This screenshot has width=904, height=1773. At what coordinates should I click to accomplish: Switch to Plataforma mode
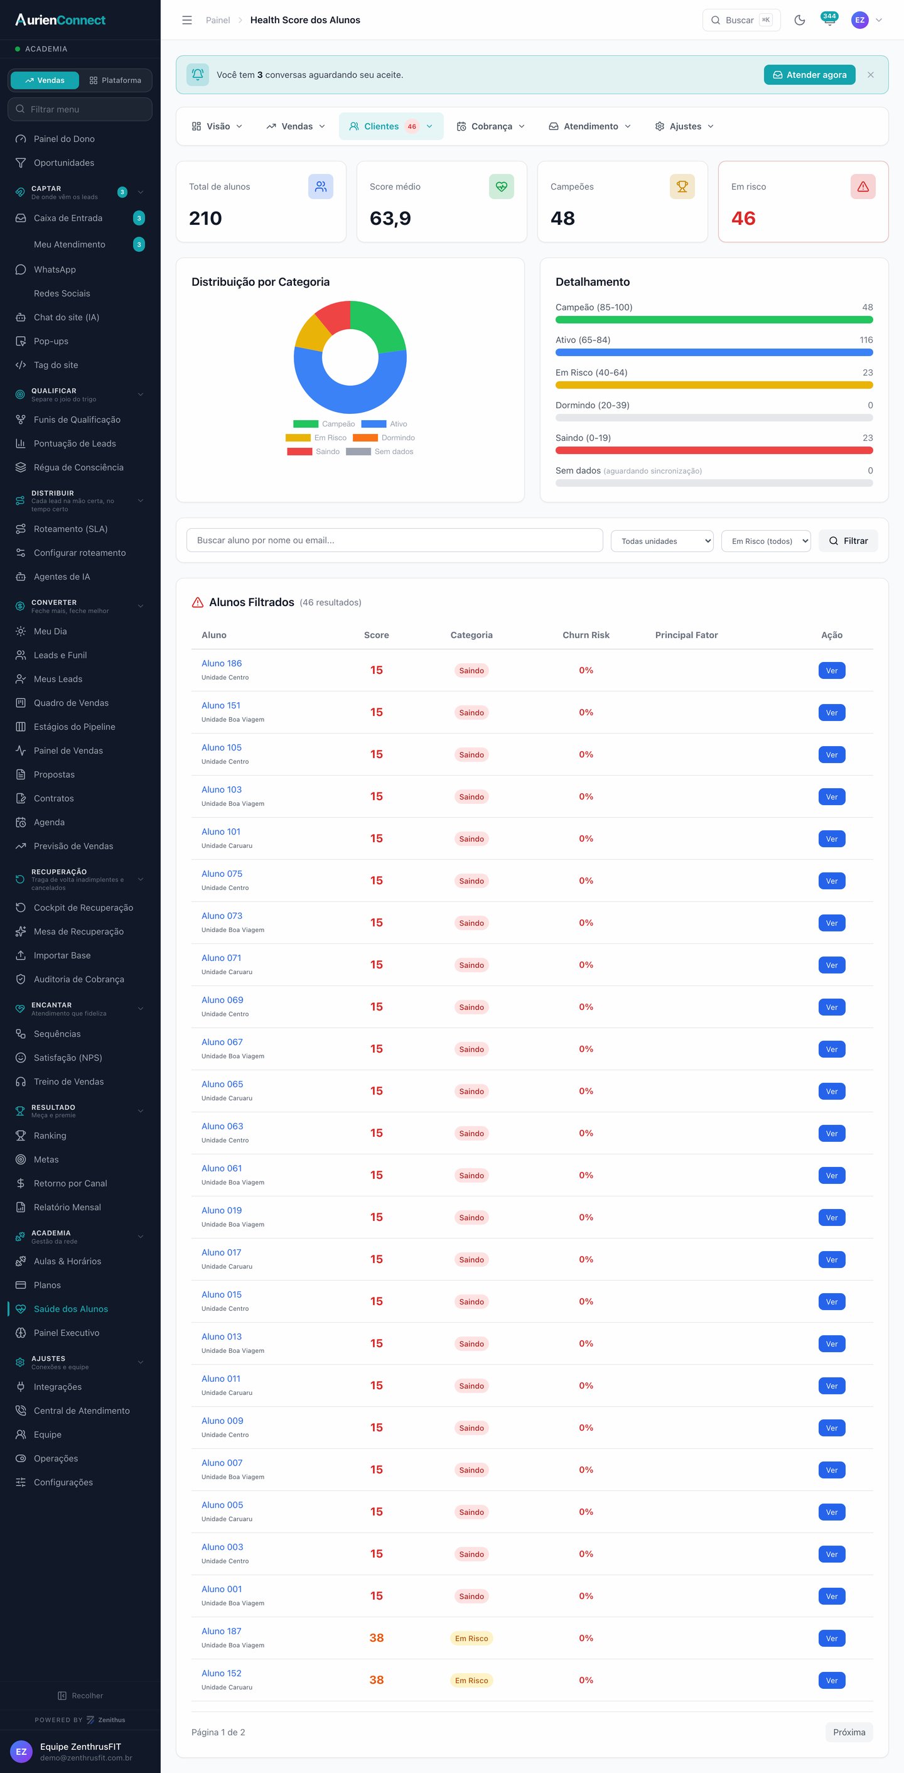115,80
